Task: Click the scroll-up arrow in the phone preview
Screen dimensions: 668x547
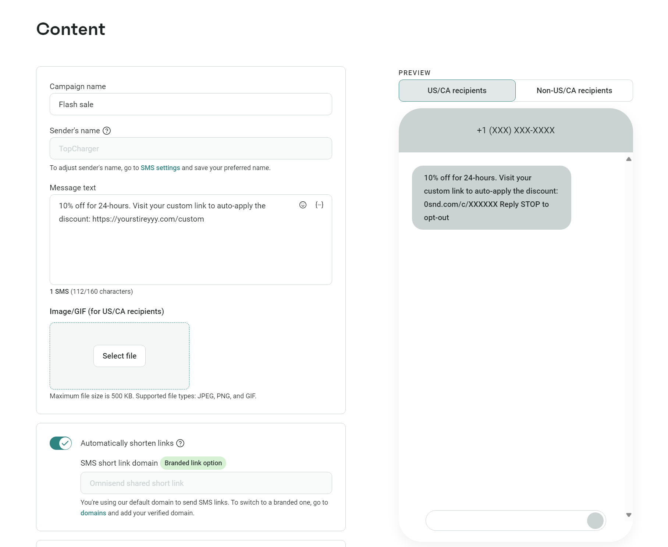Action: click(x=629, y=159)
